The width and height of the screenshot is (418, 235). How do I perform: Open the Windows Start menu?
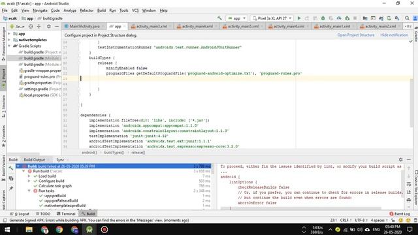[x=7, y=229]
